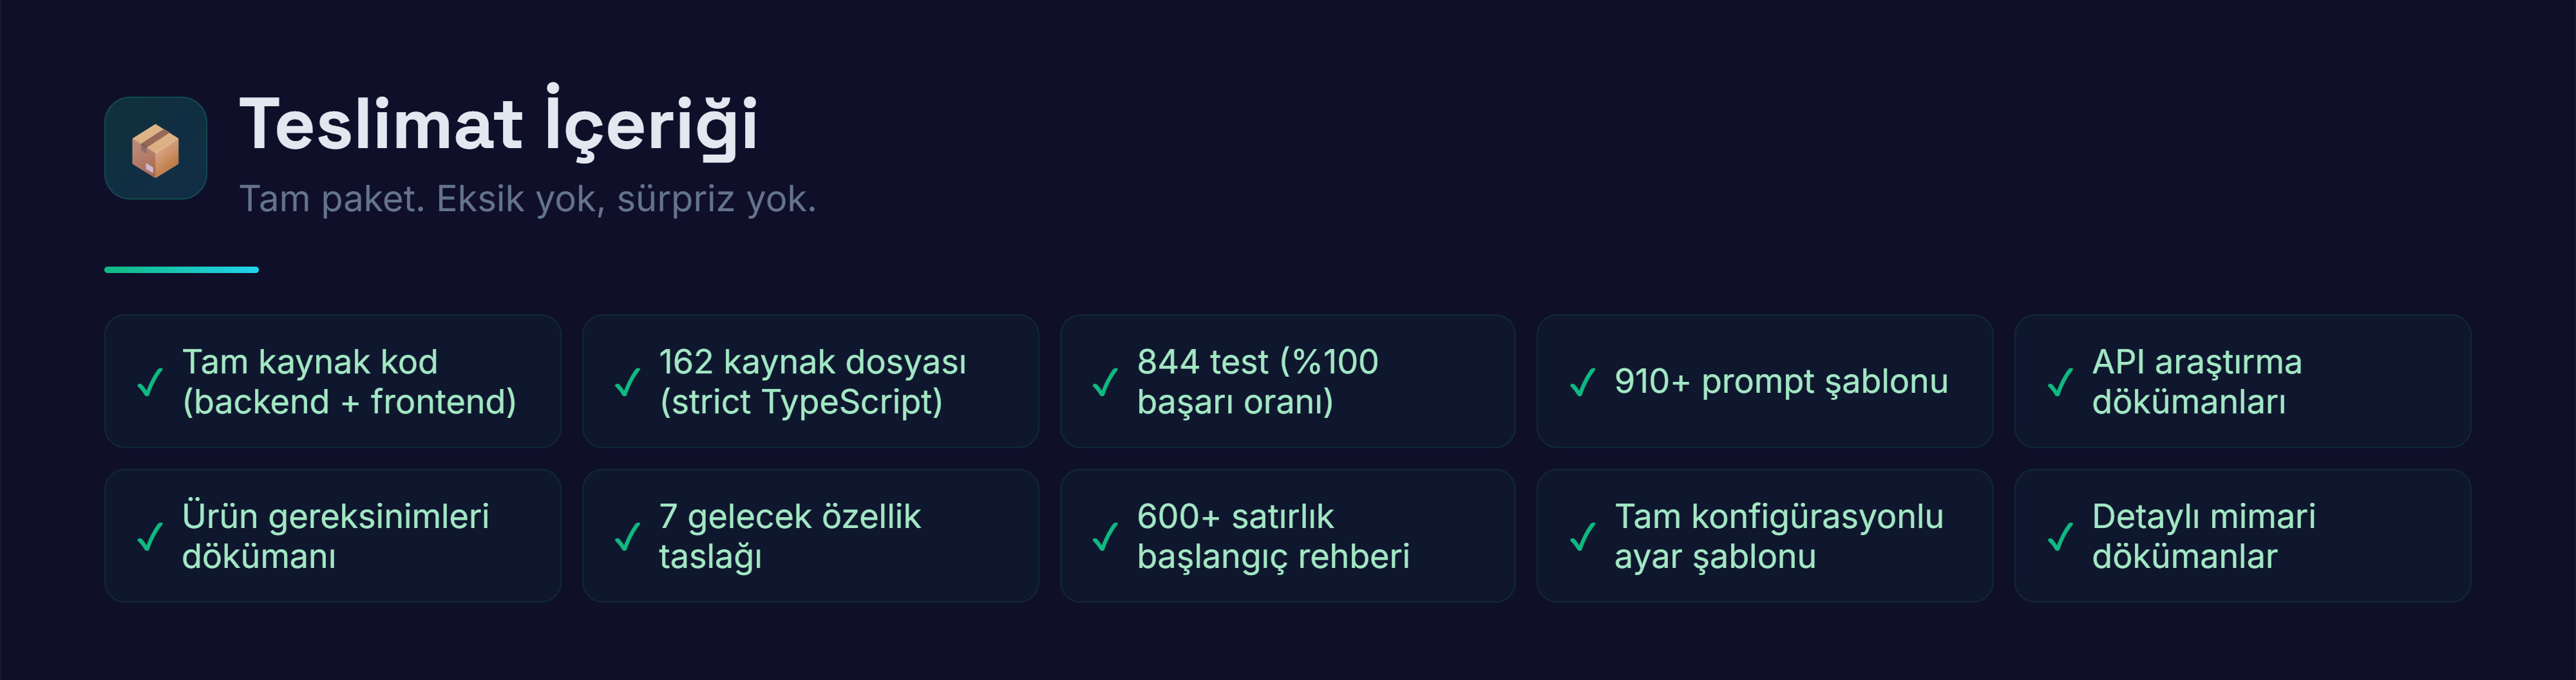Click the teal gradient divider line
The height and width of the screenshot is (680, 2576).
181,270
